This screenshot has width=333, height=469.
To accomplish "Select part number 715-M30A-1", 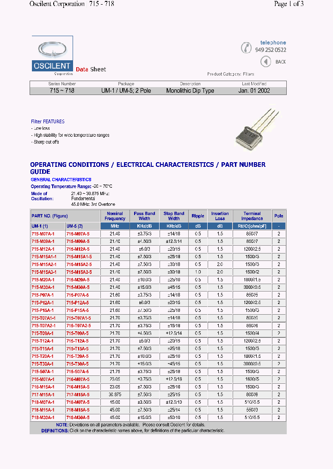I will click(43, 287).
